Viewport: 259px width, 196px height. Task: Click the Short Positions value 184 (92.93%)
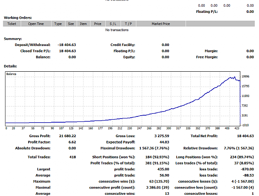[157, 157]
